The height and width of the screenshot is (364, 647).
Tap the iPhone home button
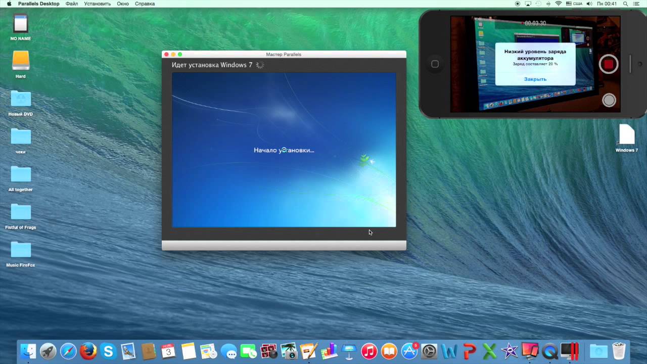click(435, 64)
